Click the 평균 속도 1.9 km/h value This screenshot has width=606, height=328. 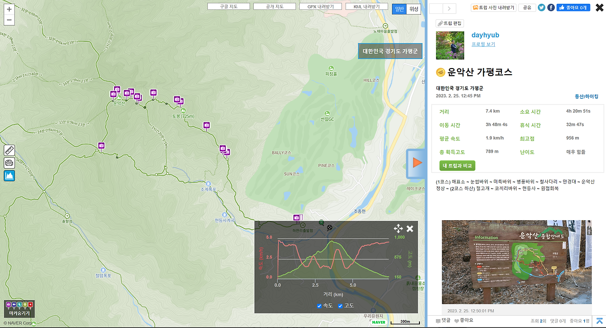[494, 138]
